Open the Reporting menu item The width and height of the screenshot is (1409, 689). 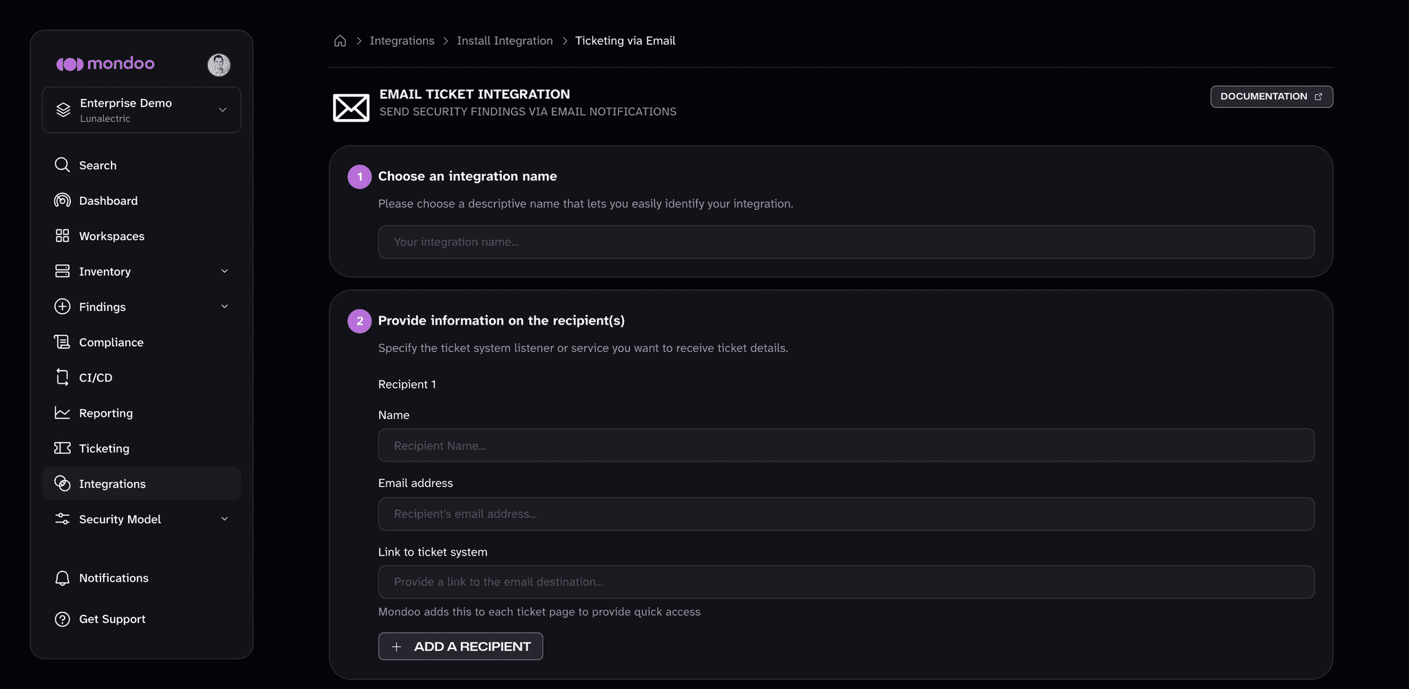pos(142,413)
